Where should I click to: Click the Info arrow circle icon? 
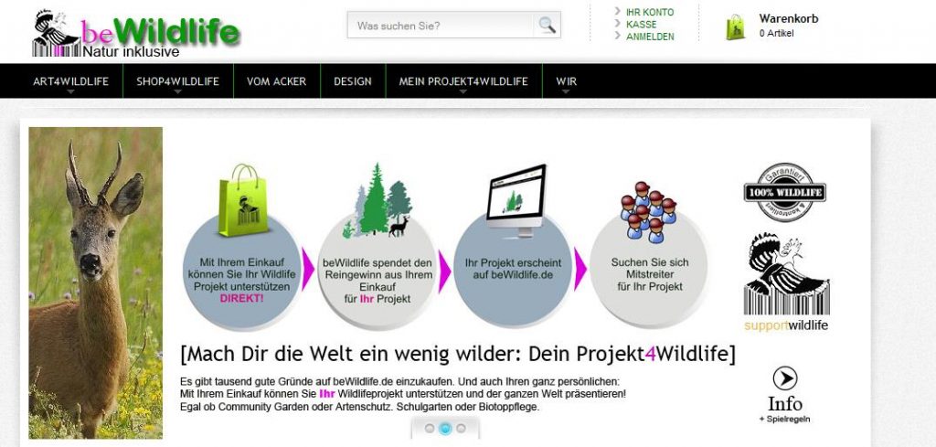(x=784, y=378)
